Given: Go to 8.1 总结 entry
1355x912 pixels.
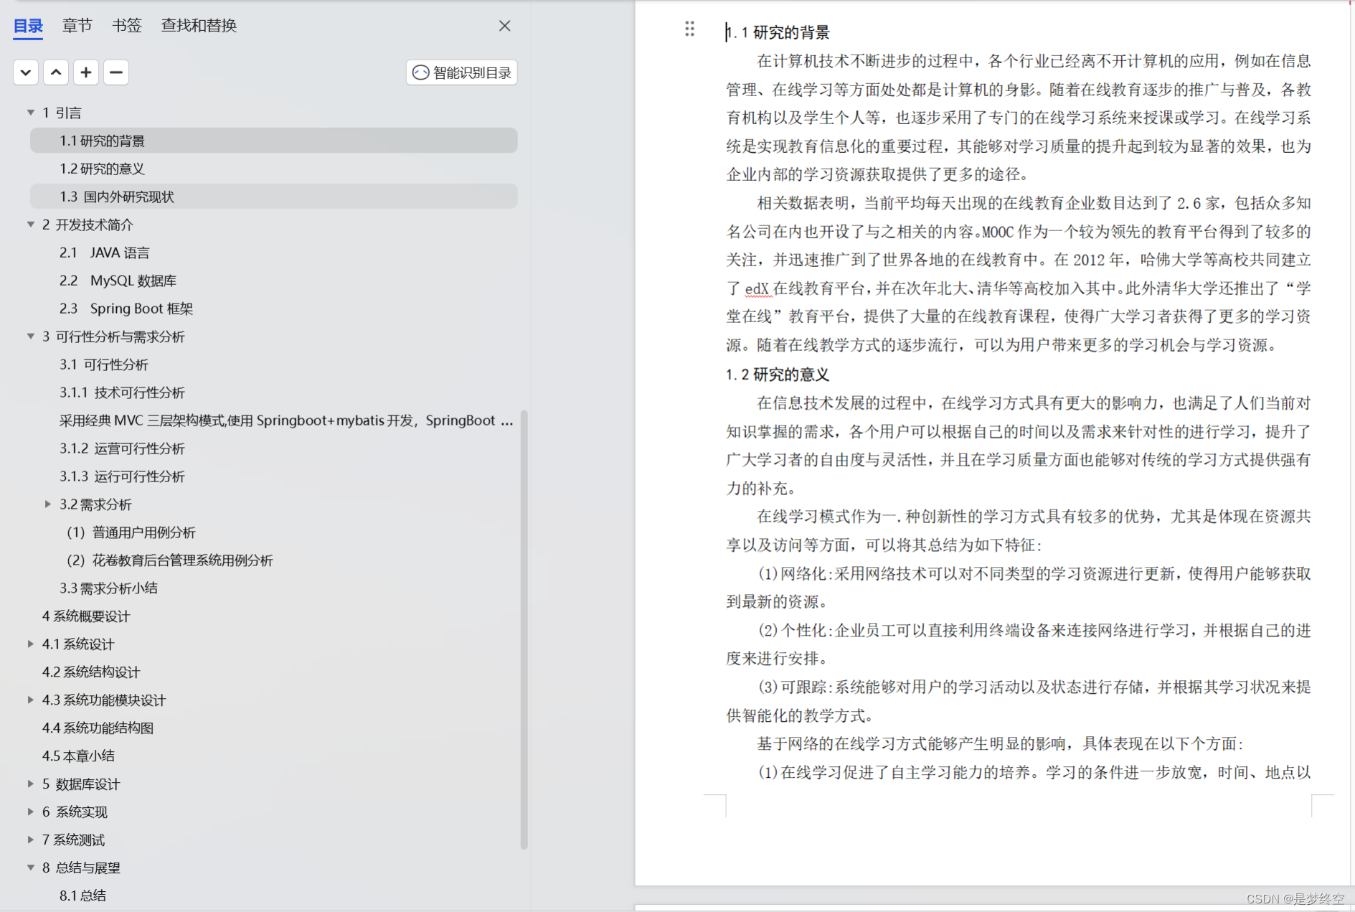Looking at the screenshot, I should (x=82, y=896).
